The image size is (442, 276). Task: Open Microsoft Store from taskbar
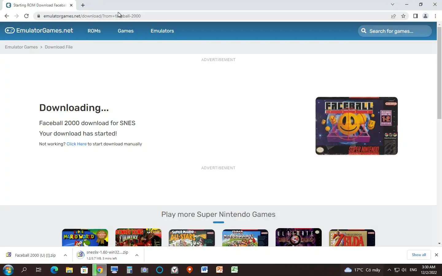pos(84,270)
